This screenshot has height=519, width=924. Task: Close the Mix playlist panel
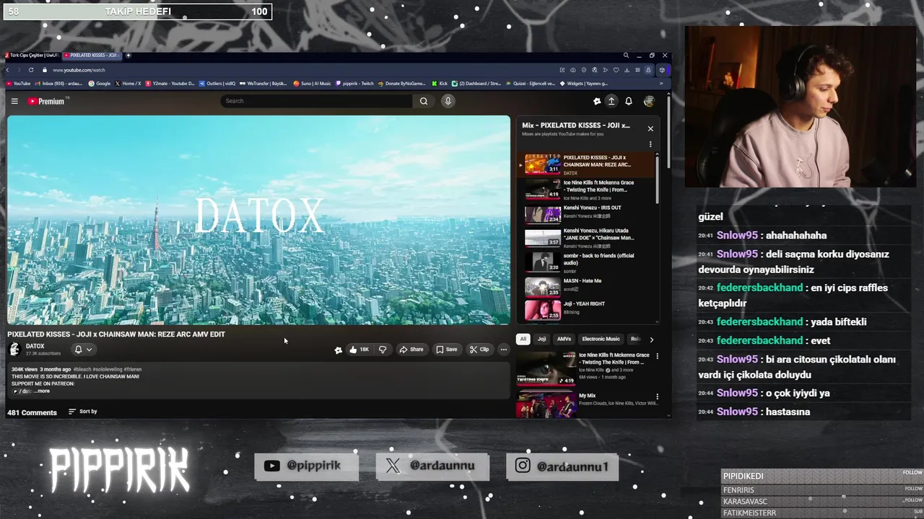click(650, 128)
